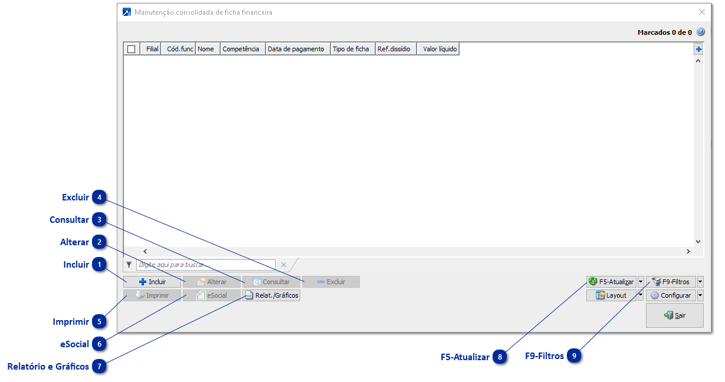
Task: Click the Excluir button
Action: [331, 282]
